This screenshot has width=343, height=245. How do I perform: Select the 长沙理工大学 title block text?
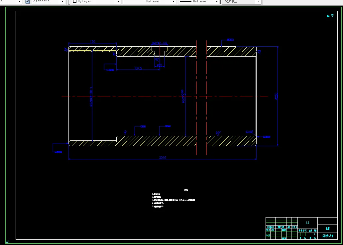(328, 236)
